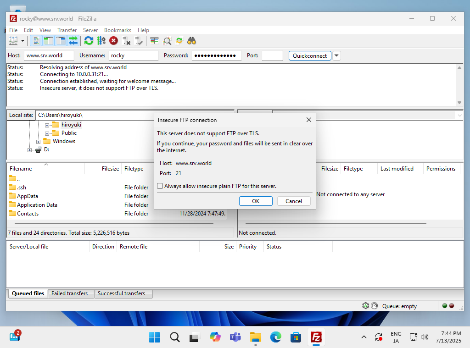Collapse the hiroyuki folder tree node
The width and height of the screenshot is (470, 348).
tap(47, 125)
